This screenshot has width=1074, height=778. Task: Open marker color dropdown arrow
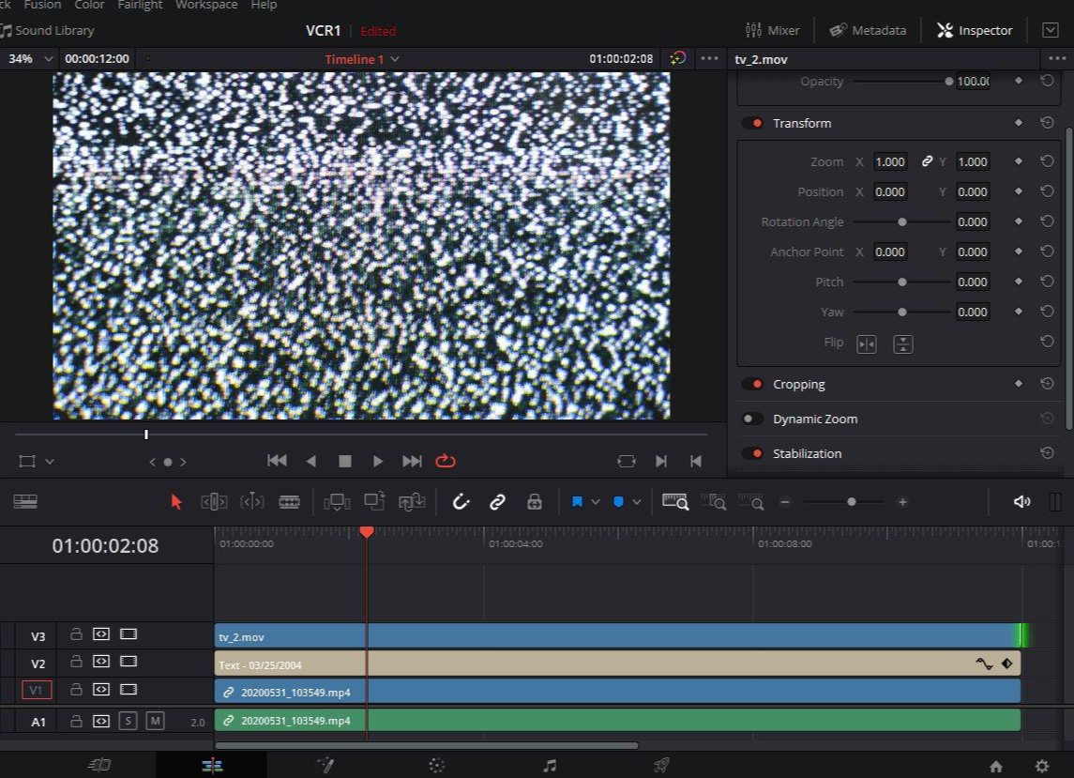click(x=636, y=502)
